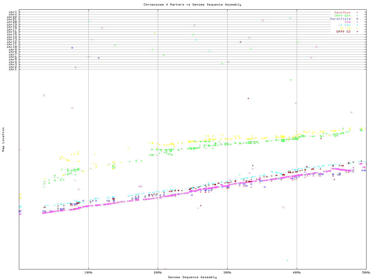This screenshot has width=372, height=279.
Task: Click the chr10 y-axis label
Action: coord(12,47)
